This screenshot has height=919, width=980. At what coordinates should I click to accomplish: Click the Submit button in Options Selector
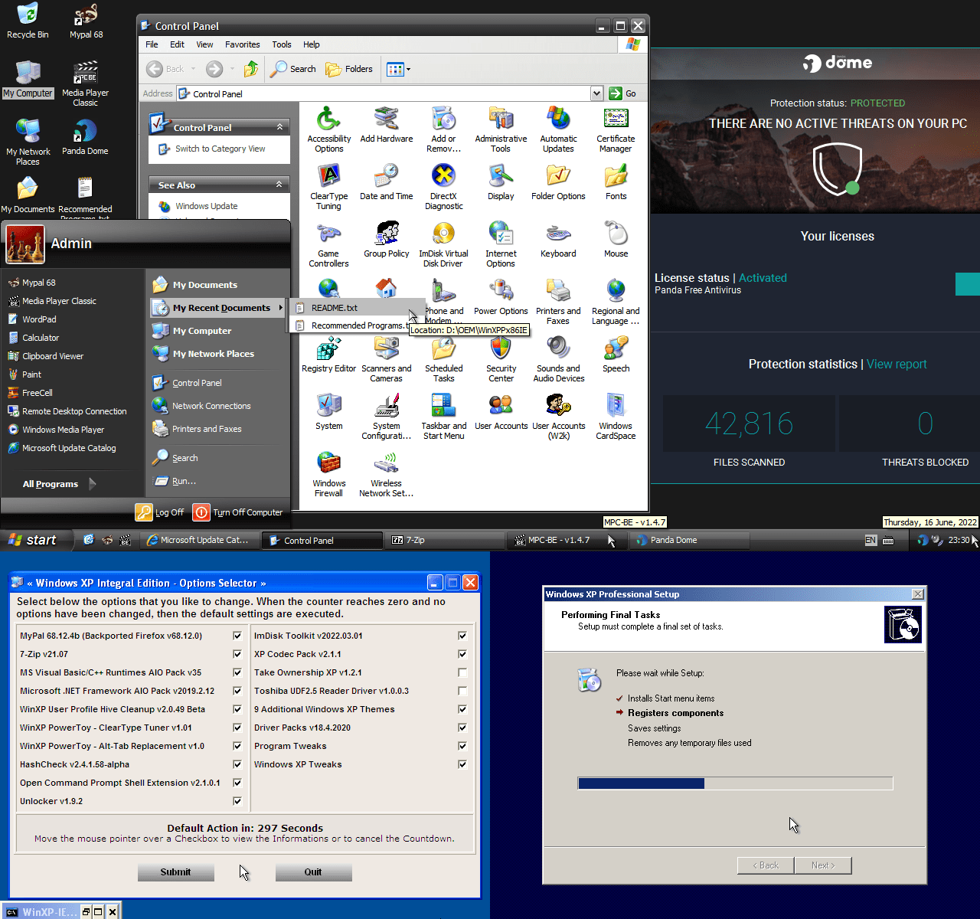(x=175, y=872)
